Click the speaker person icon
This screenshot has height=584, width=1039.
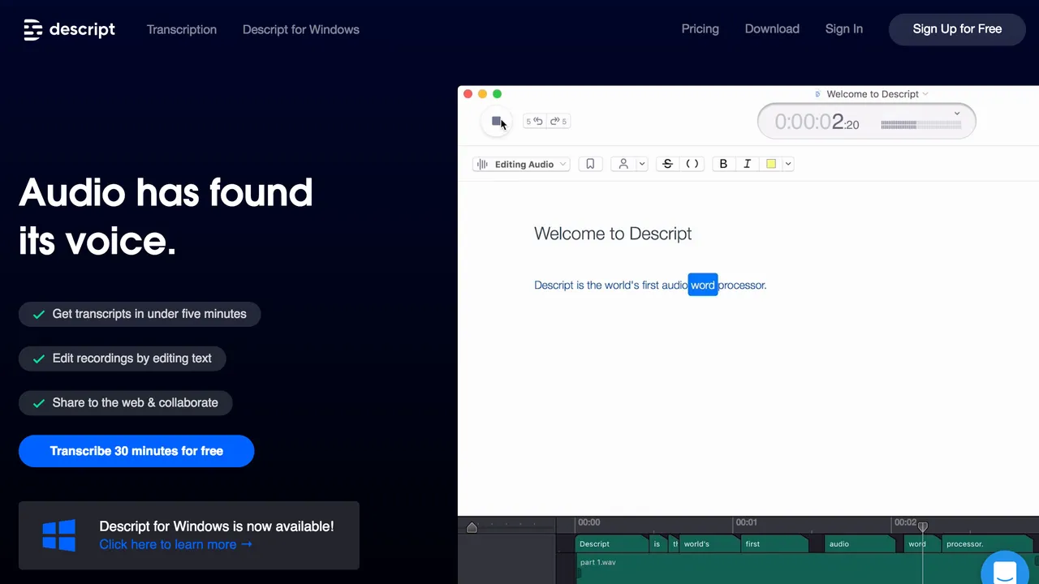pos(623,164)
